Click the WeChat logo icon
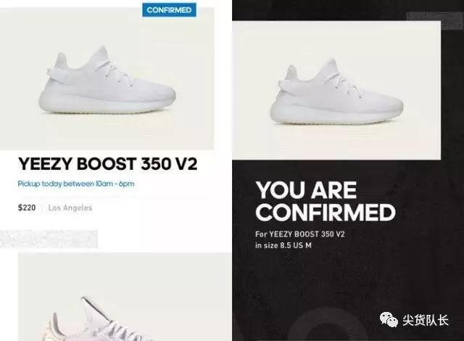 pyautogui.click(x=389, y=320)
